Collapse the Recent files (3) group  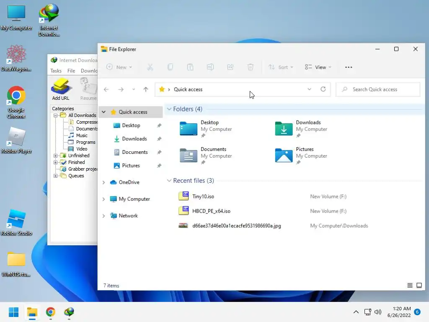click(169, 180)
